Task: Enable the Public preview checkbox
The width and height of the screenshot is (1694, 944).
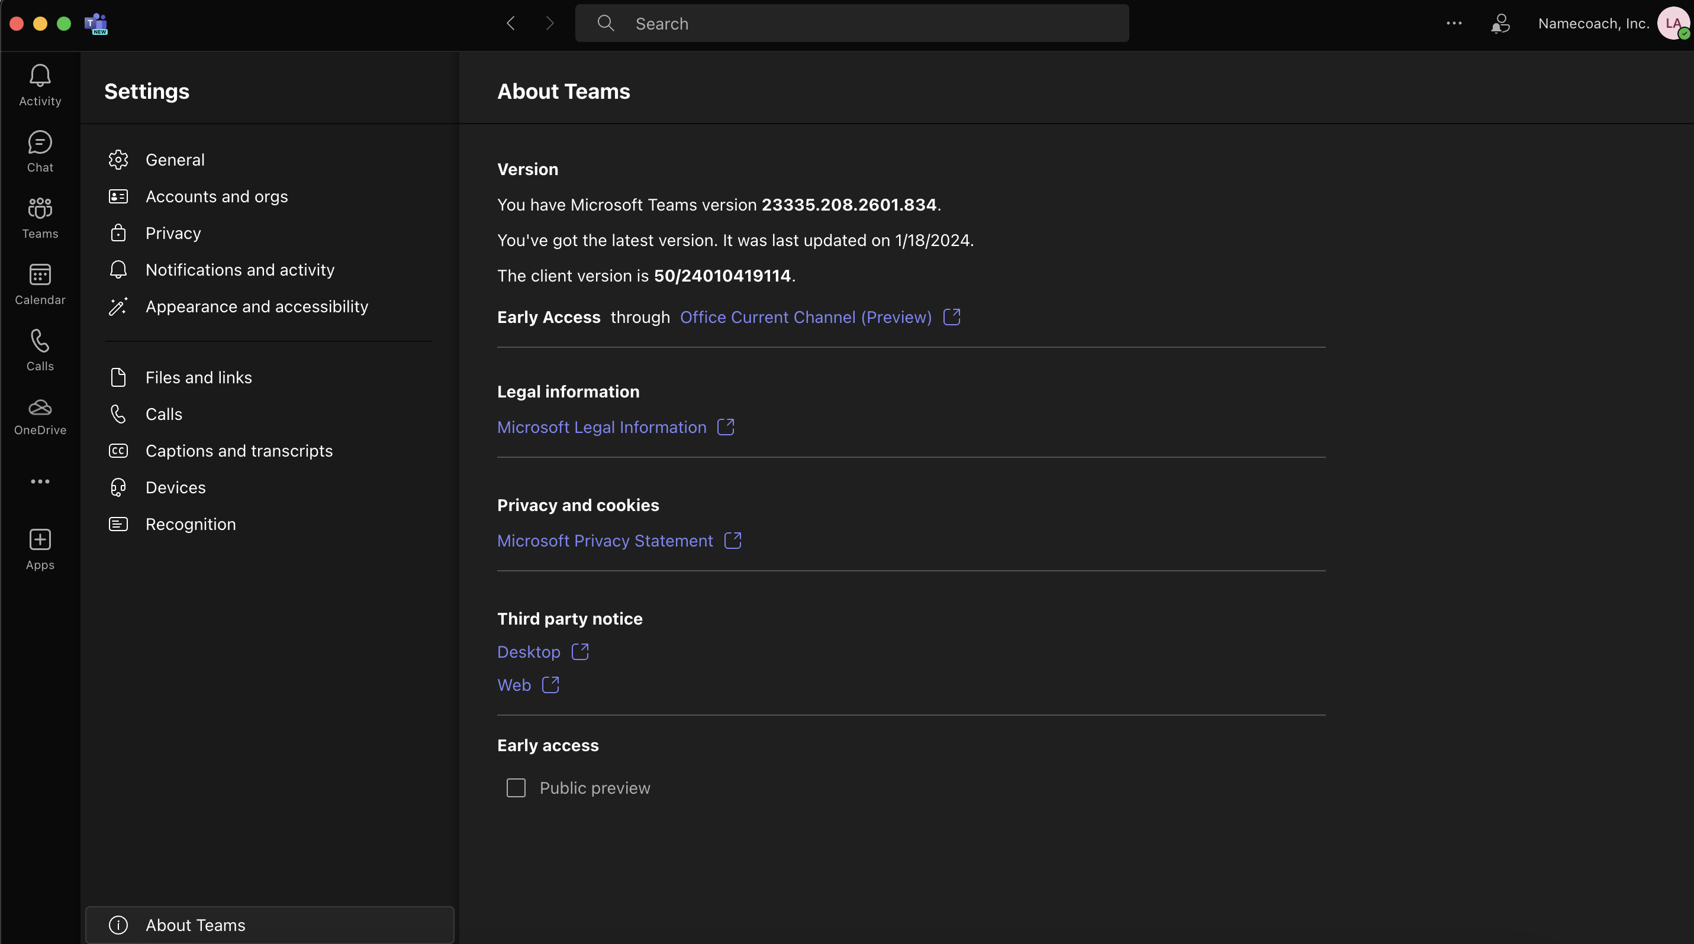Action: 516,788
